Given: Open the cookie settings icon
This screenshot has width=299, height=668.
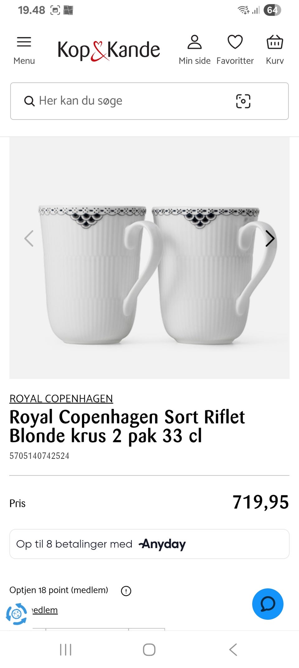Looking at the screenshot, I should coord(17,614).
